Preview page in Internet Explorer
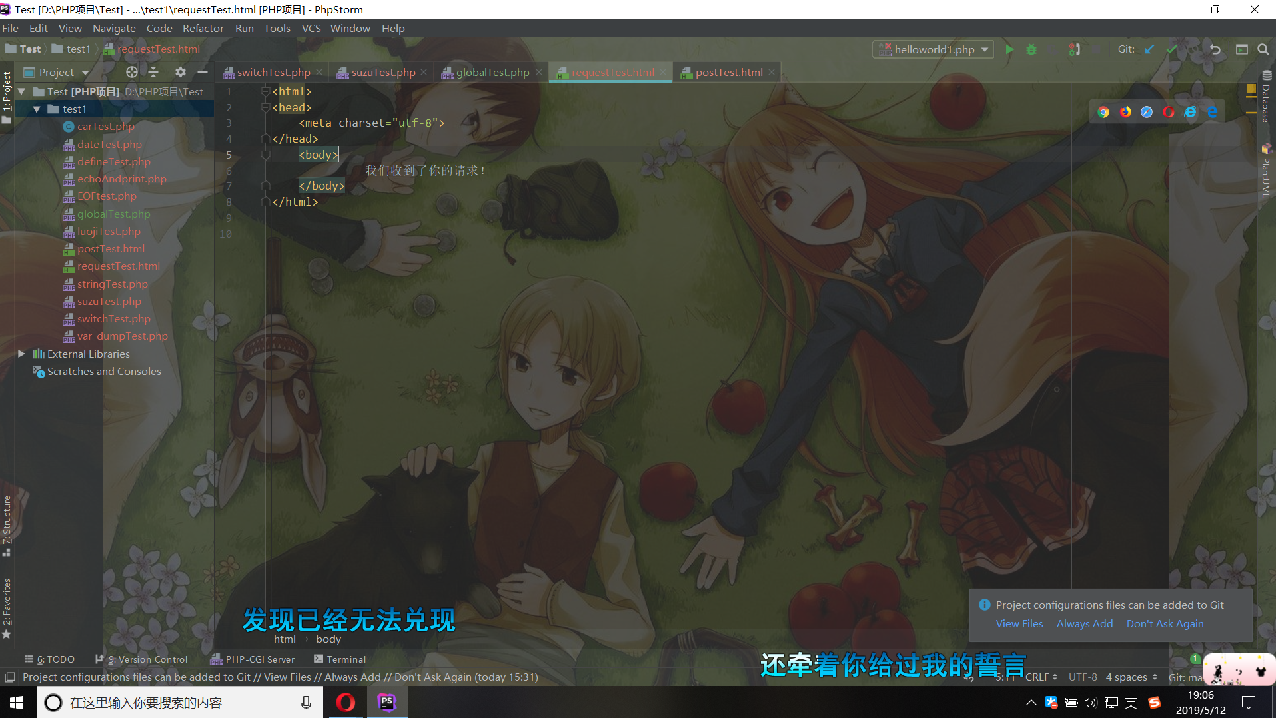 click(x=1190, y=112)
